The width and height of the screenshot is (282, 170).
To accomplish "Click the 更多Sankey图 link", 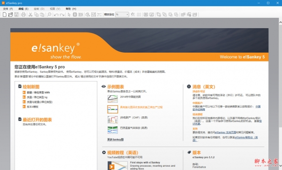I will 116,139.
